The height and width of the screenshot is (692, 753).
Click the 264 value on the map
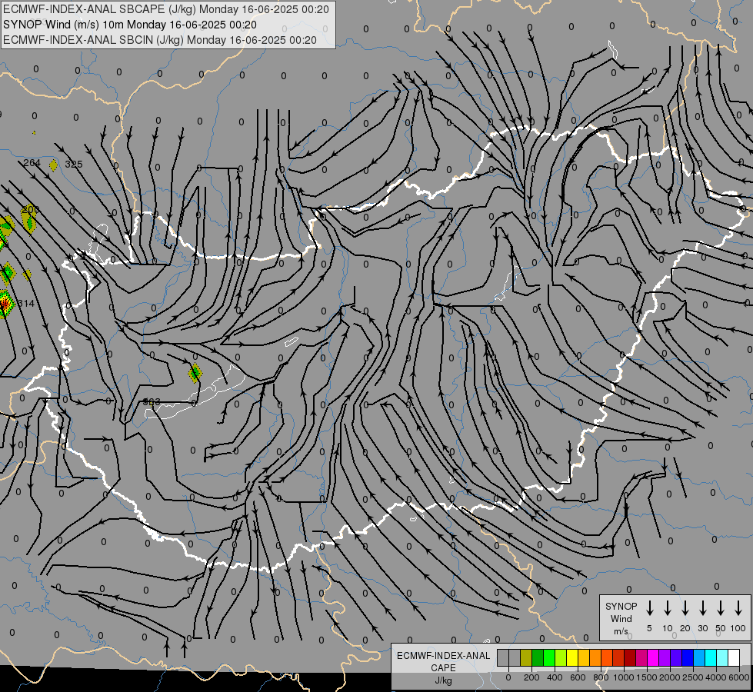coord(32,163)
